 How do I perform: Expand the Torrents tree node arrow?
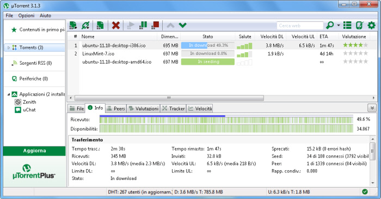9,47
